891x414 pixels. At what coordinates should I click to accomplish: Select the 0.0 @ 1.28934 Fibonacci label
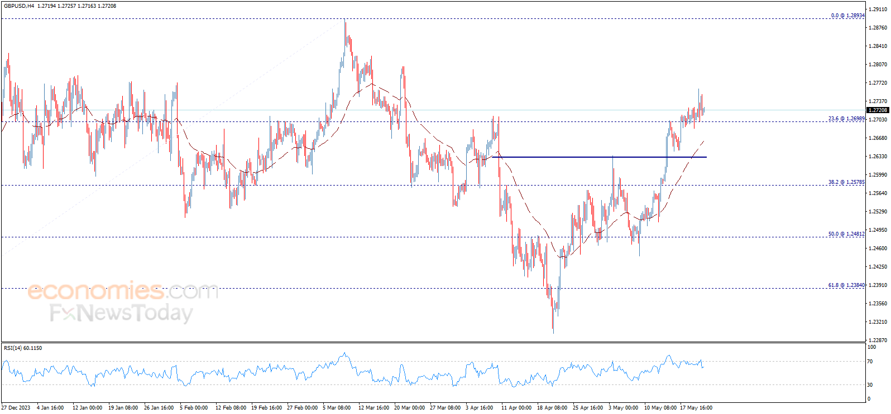(847, 16)
